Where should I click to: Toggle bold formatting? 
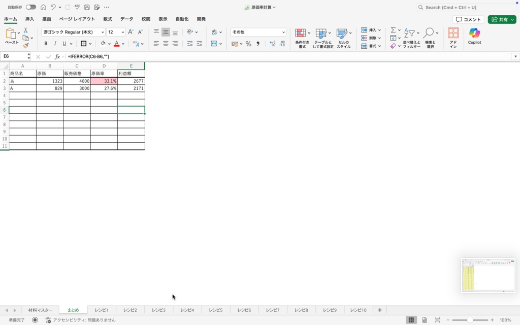46,44
